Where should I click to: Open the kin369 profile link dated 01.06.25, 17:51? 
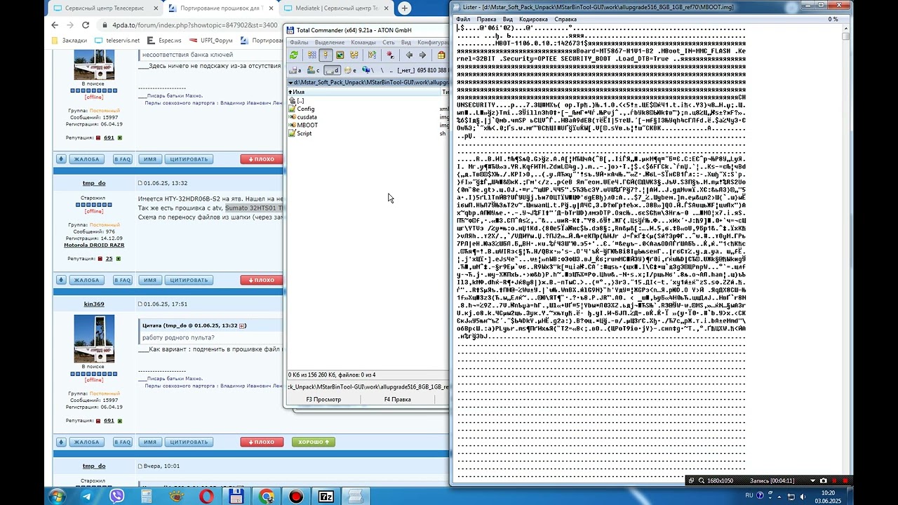point(94,304)
